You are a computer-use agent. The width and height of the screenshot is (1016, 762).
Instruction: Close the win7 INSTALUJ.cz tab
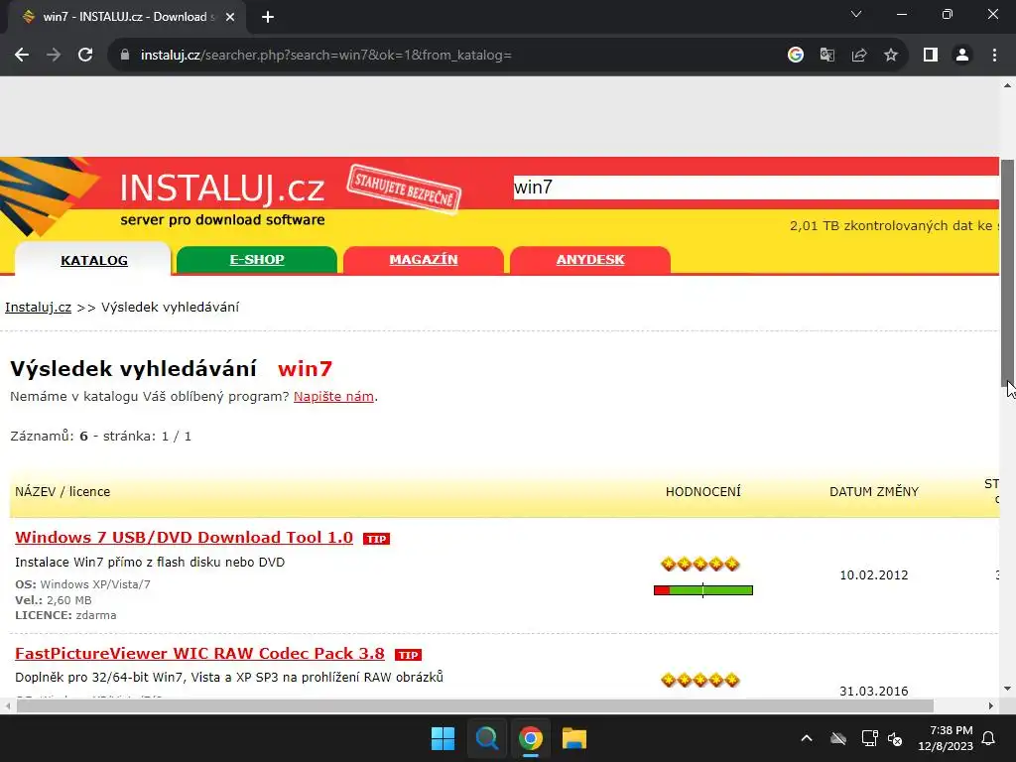230,17
